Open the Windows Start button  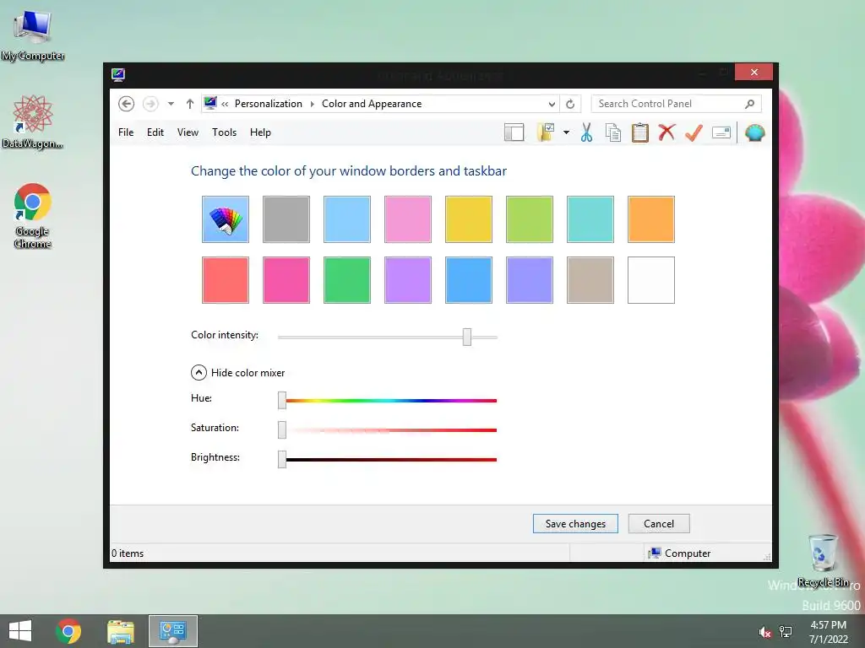20,631
